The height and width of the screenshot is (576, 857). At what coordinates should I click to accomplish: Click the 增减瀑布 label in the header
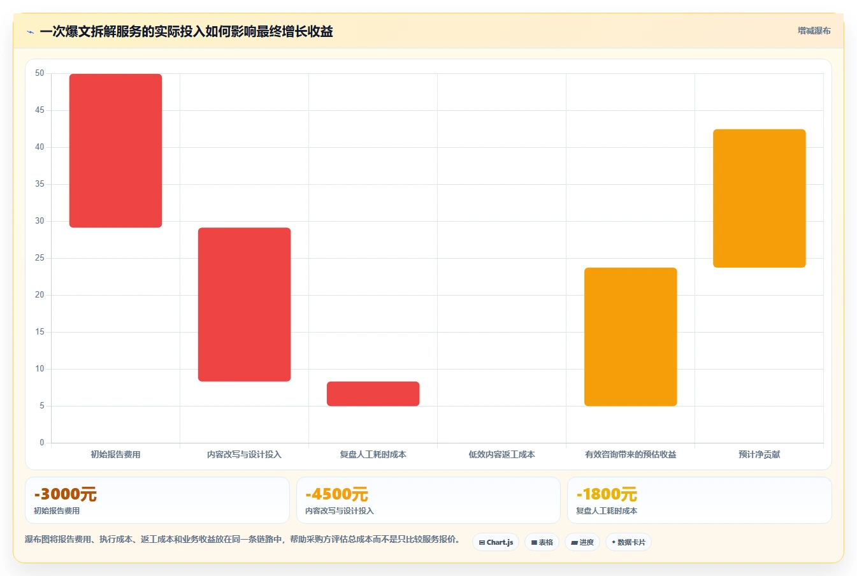click(814, 31)
